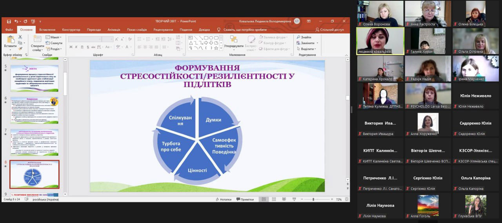
Task: Click Знайти to find text
Action: [304, 38]
